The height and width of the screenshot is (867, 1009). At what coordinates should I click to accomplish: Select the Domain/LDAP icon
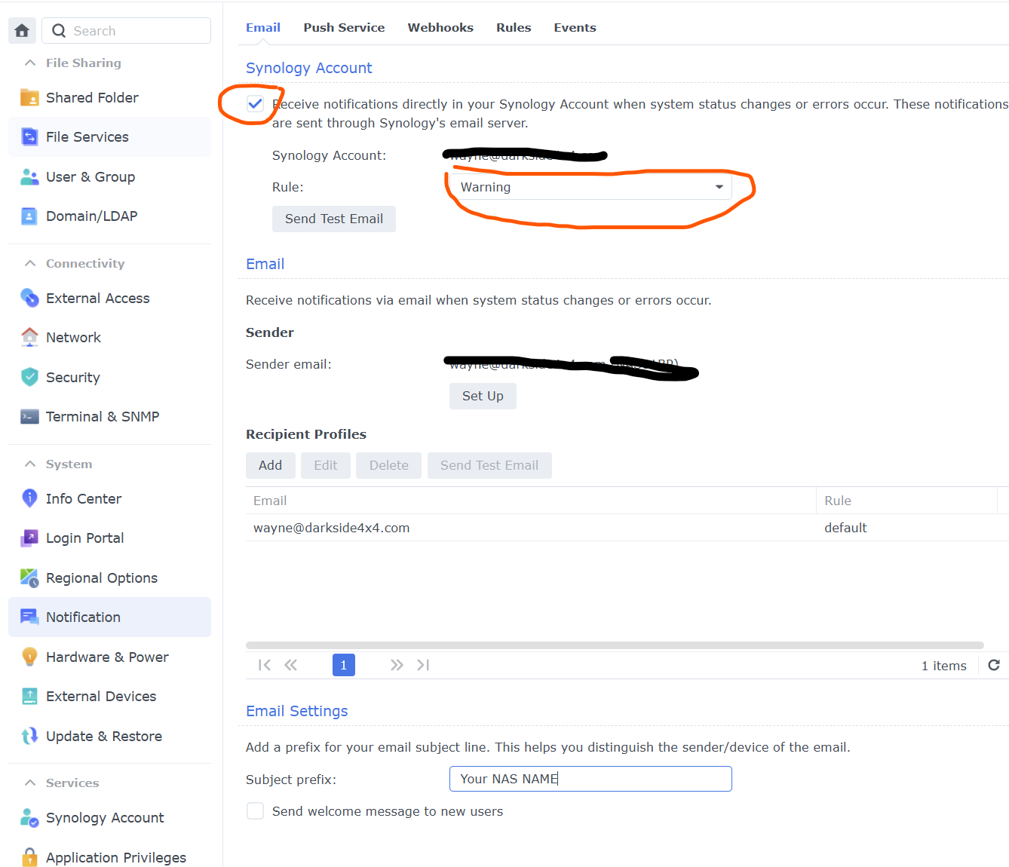29,216
